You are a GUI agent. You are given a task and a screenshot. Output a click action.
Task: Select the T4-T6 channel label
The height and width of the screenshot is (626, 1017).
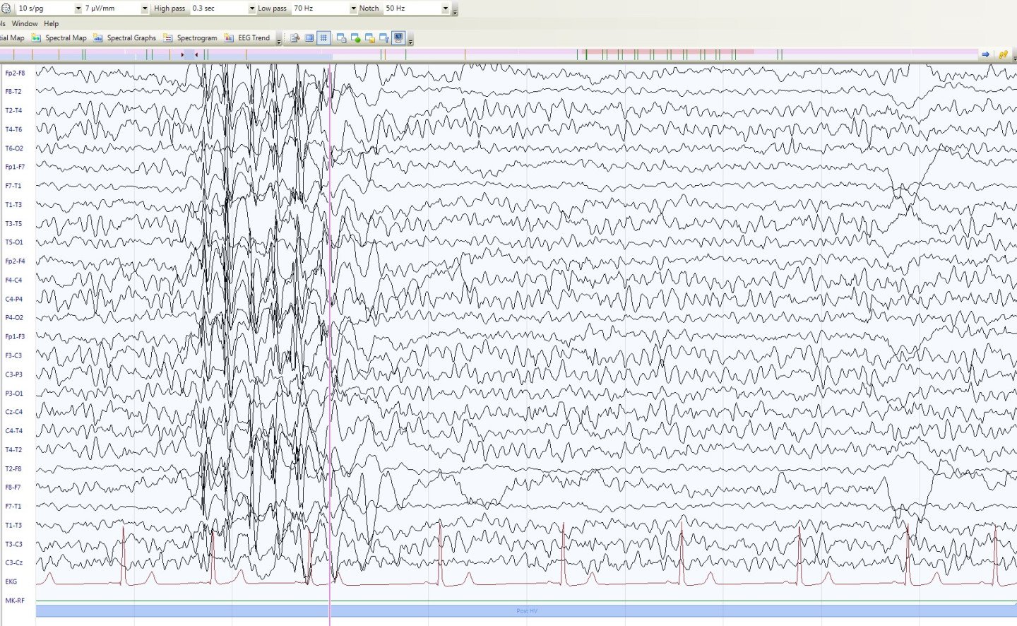coord(13,129)
